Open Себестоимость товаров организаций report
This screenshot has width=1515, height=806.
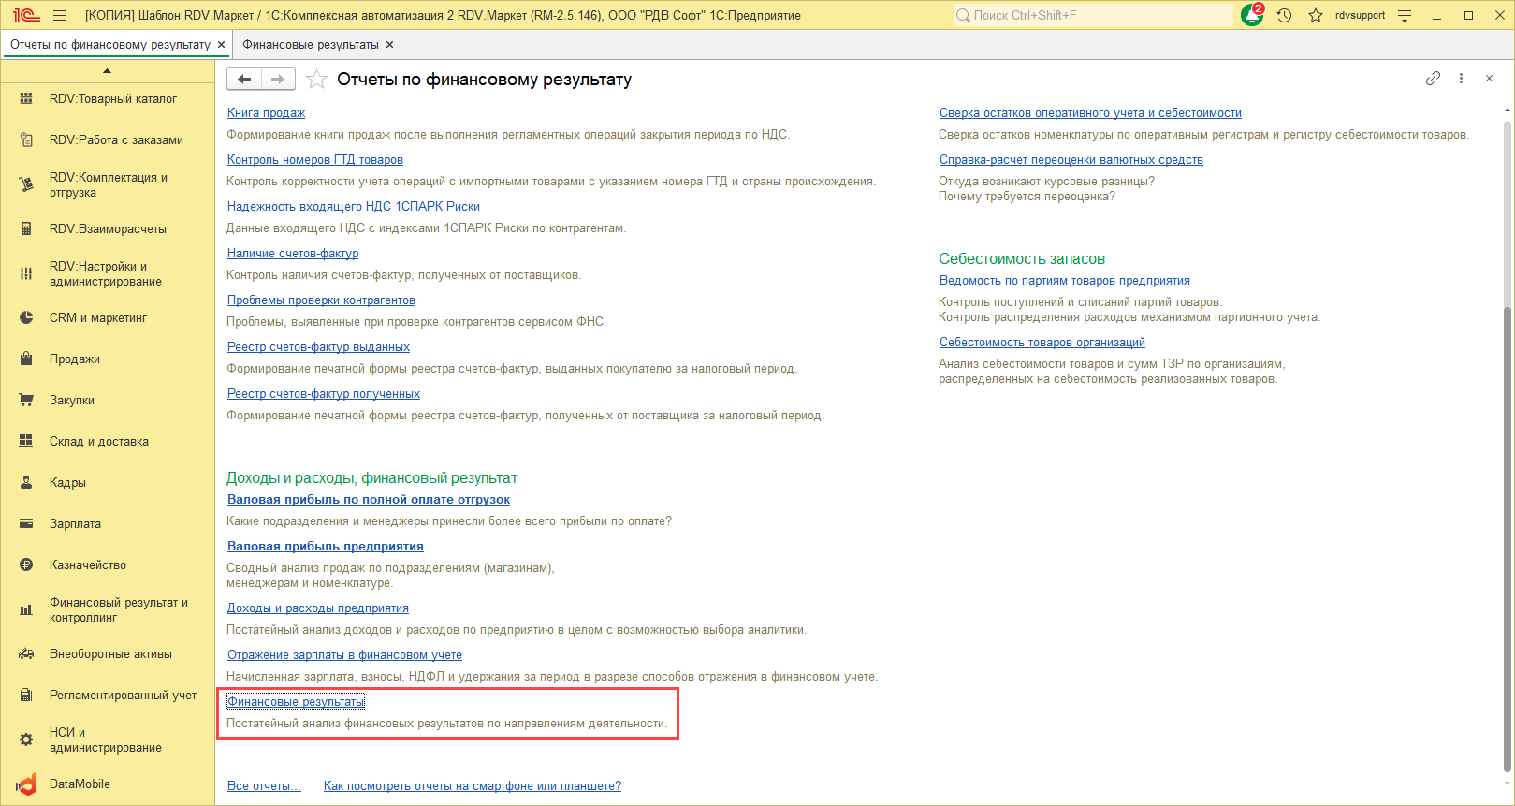[1042, 343]
